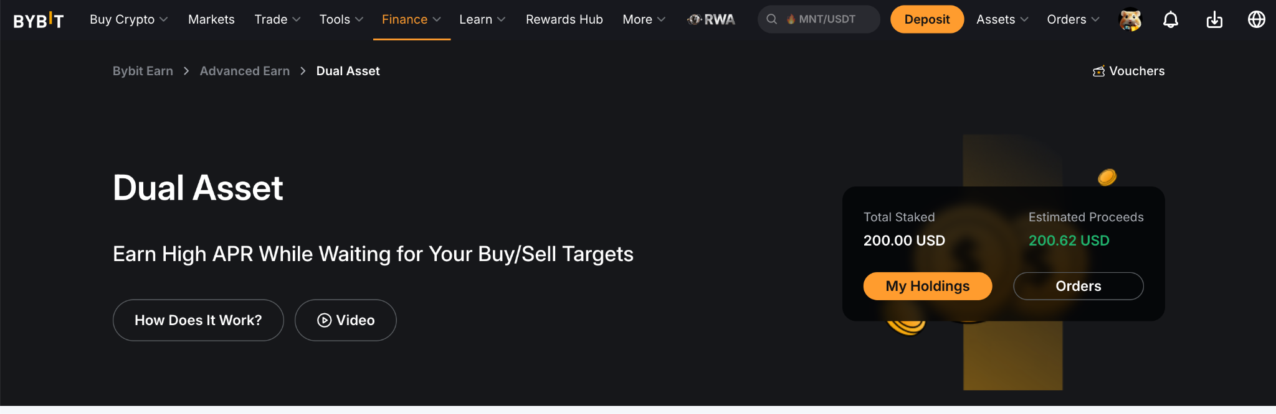1276x414 pixels.
Task: Click the MNT/USDT search field
Action: point(819,19)
